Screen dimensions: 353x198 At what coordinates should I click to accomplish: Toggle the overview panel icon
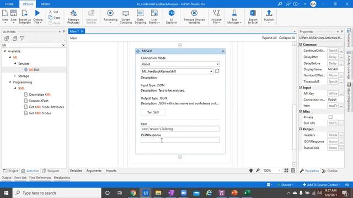coord(293,170)
